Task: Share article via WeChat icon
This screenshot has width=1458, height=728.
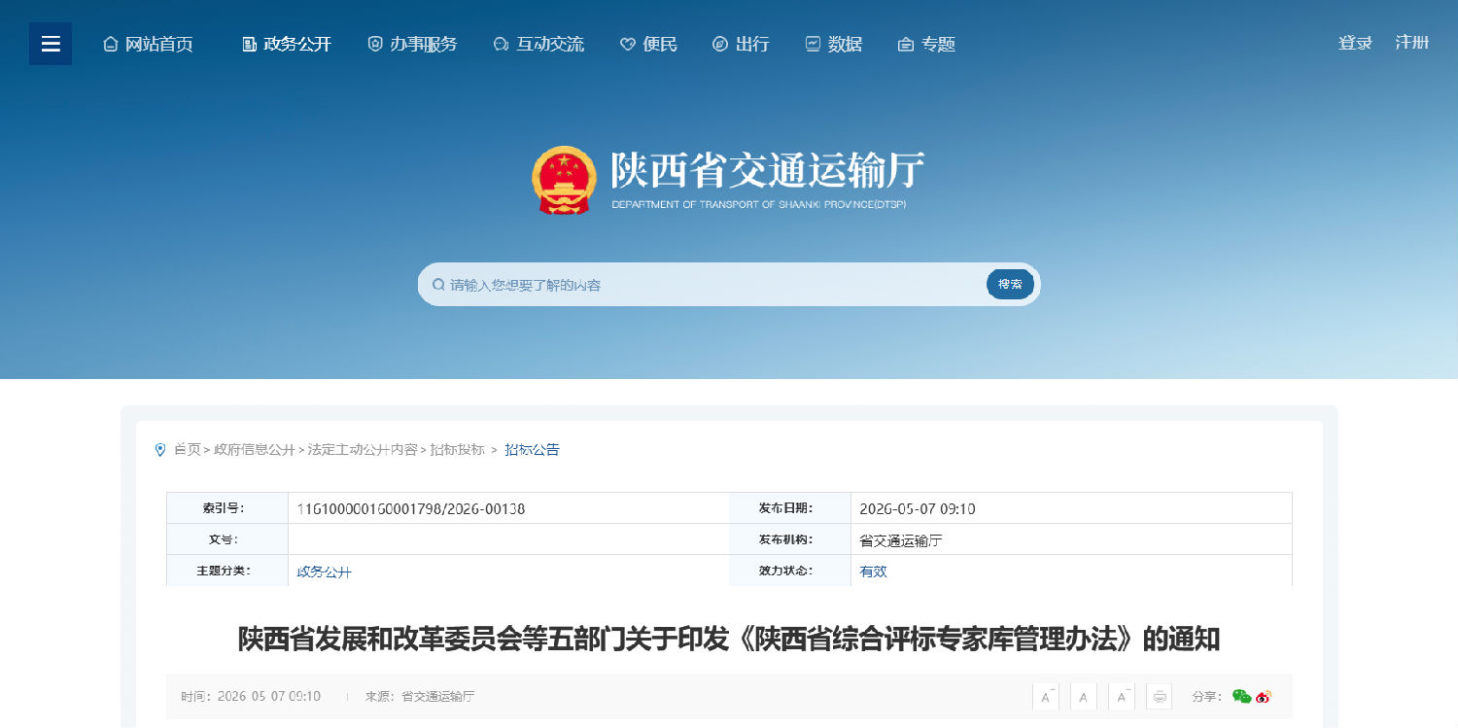Action: pos(1241,696)
